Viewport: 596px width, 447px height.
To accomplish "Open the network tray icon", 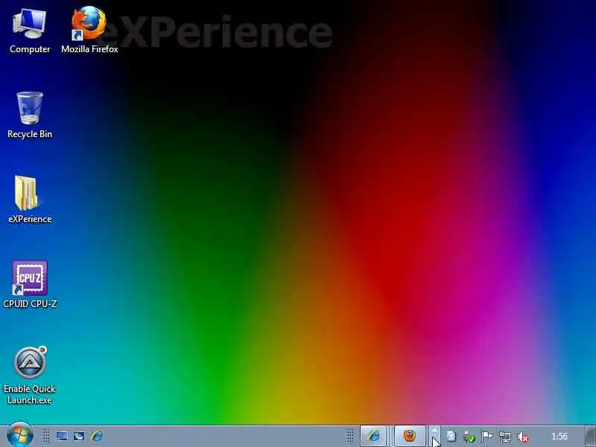I will click(x=505, y=437).
